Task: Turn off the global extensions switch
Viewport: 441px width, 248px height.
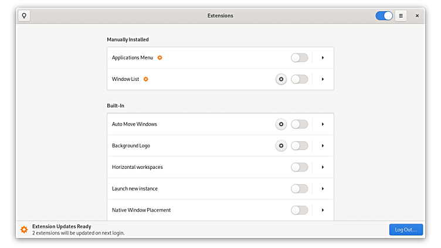Action: [x=384, y=16]
